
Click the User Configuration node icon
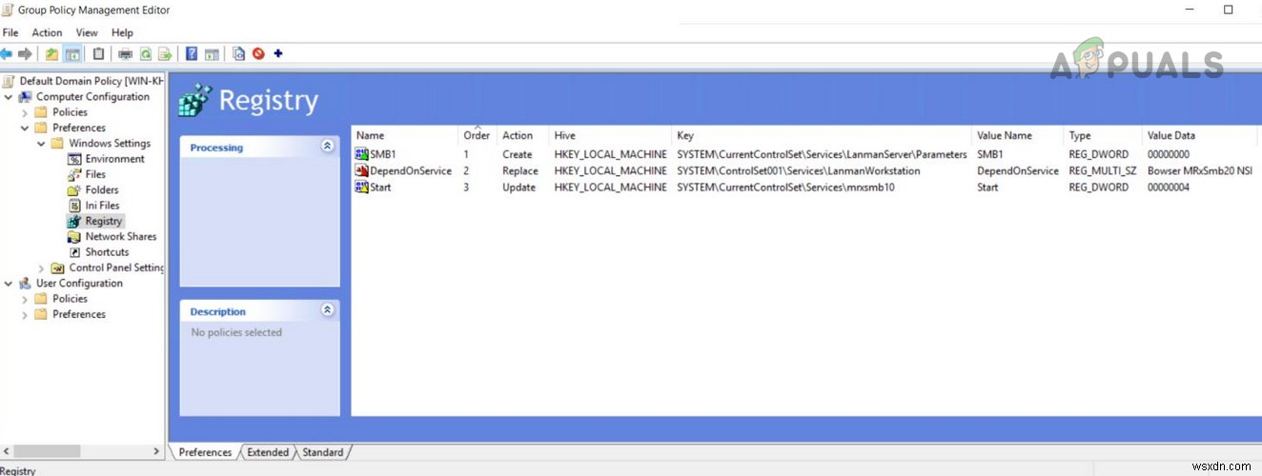(x=25, y=284)
